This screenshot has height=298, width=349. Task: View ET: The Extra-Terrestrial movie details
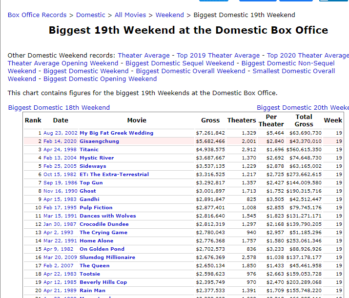coord(114,175)
